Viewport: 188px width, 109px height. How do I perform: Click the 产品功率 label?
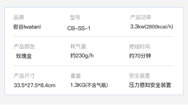click(x=141, y=17)
